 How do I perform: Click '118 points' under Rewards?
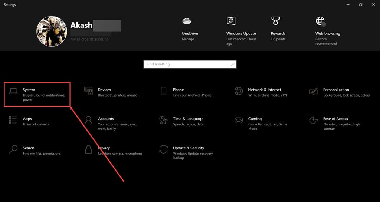click(x=278, y=39)
